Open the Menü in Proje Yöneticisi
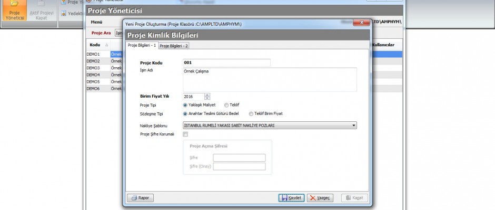Screen dimensions: 495x210 [96, 22]
